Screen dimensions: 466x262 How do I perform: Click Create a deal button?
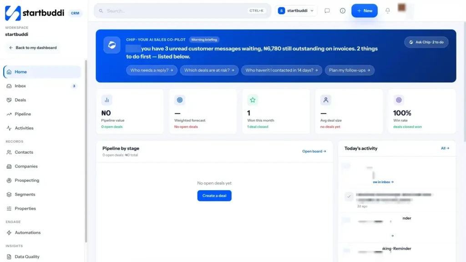[214, 196]
